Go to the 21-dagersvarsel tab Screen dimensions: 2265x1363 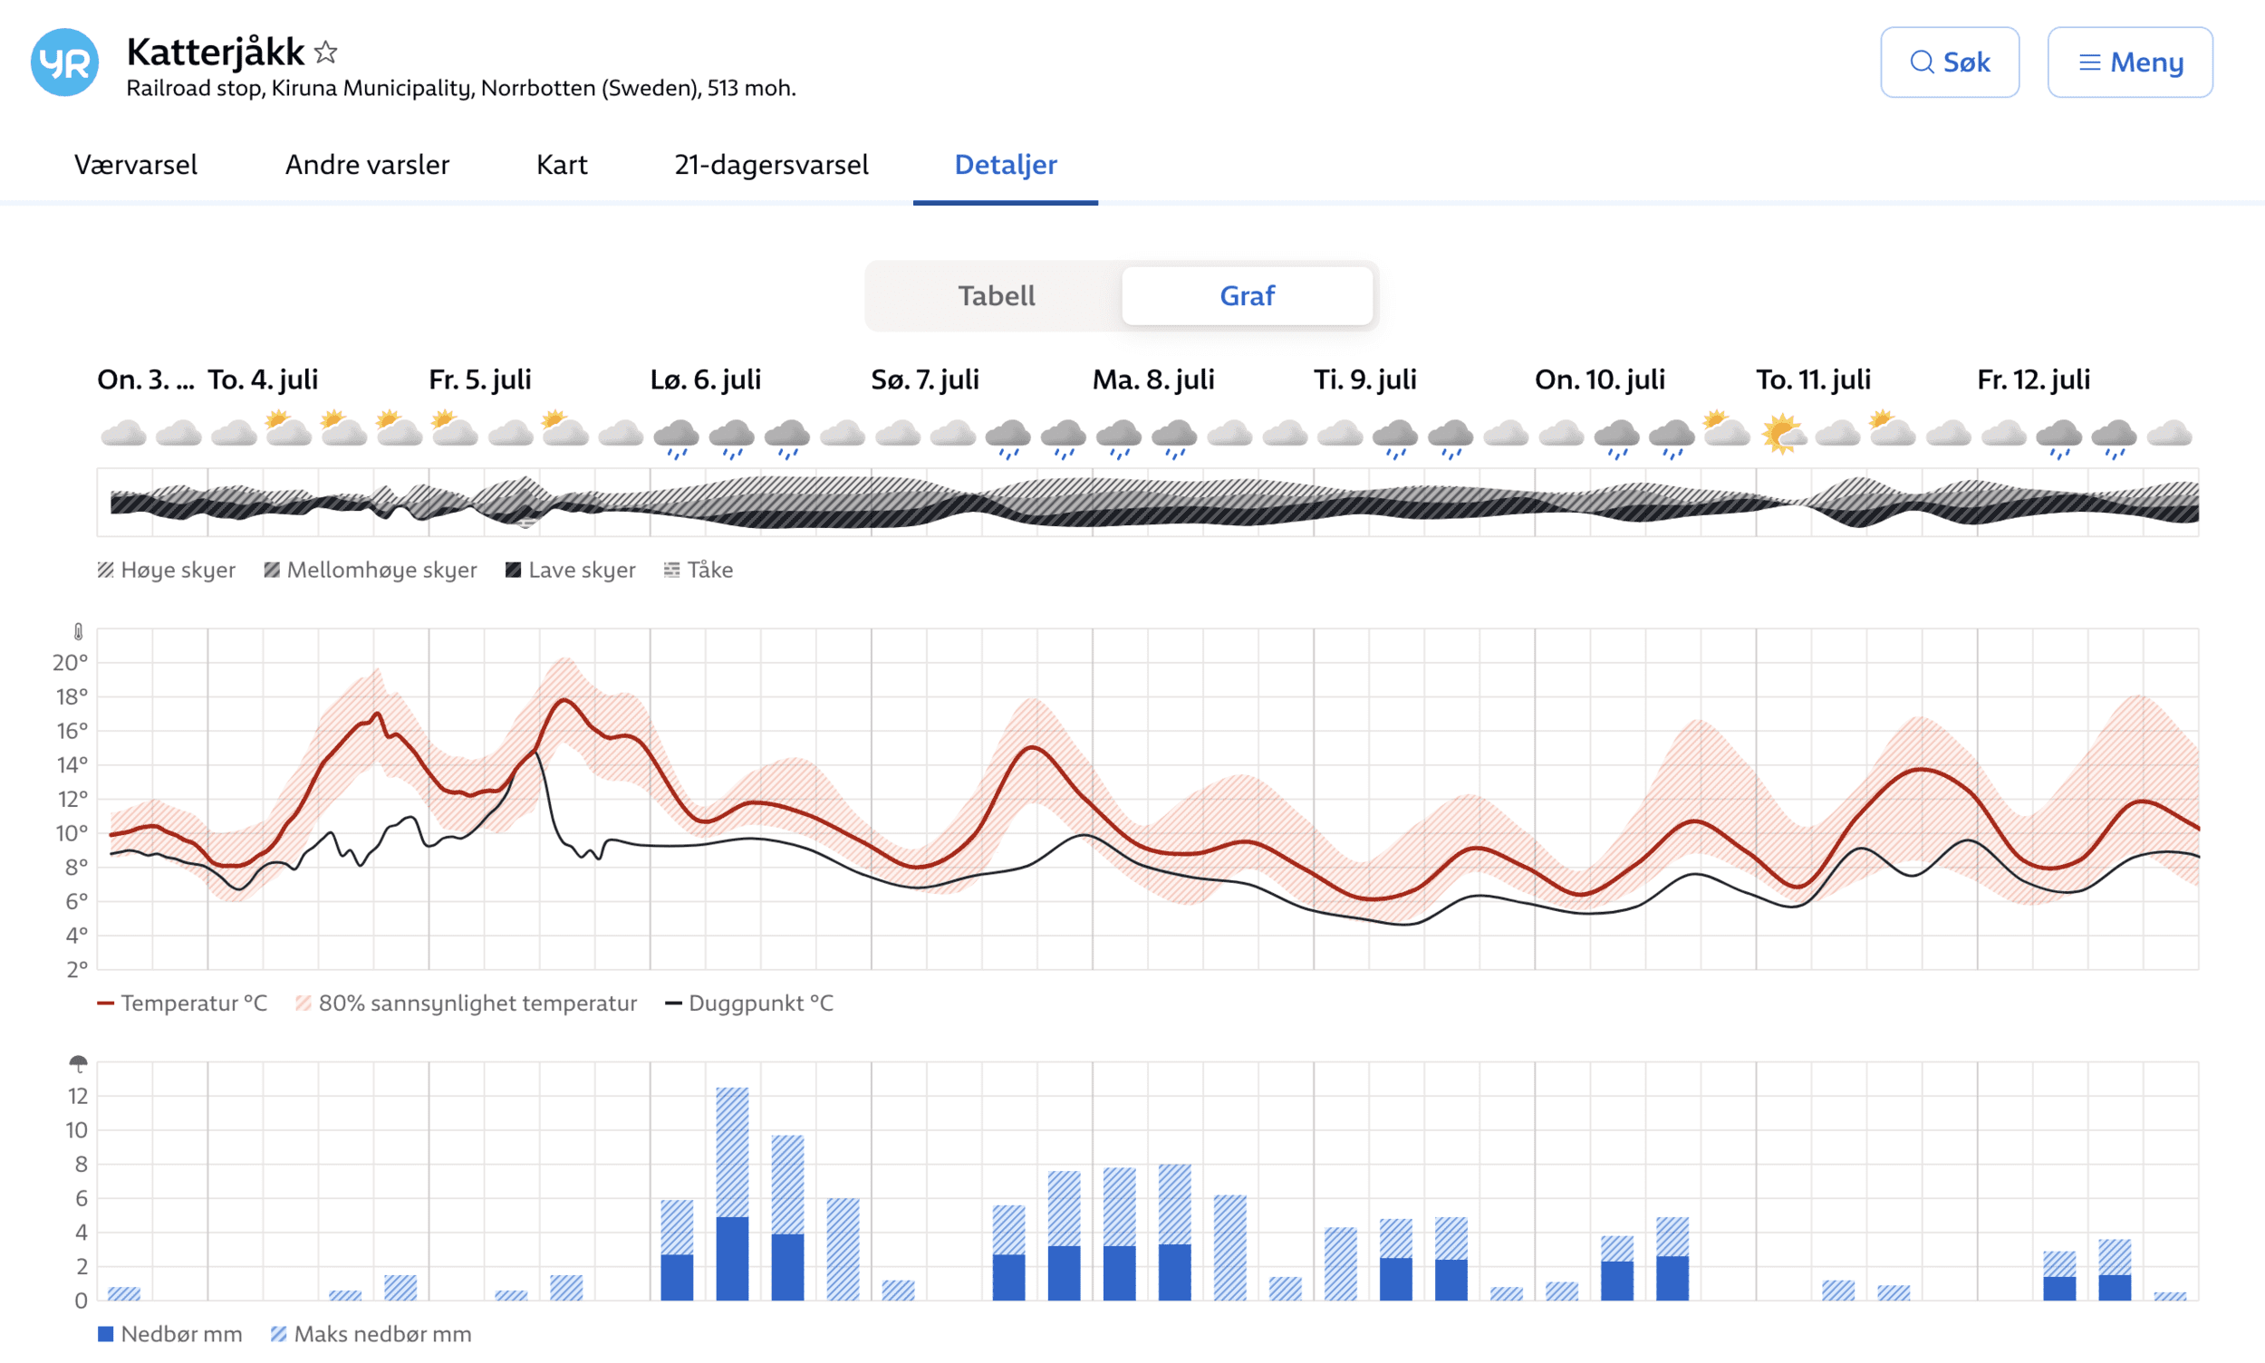click(x=771, y=165)
